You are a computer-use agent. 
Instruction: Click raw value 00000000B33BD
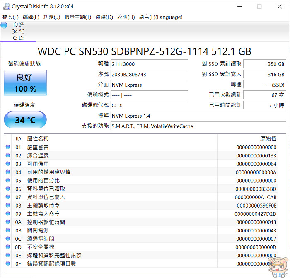[x=256, y=189]
